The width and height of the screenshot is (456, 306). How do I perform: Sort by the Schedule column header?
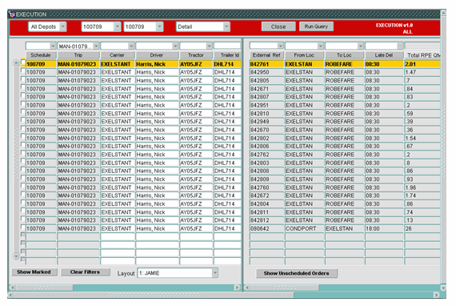coord(41,55)
